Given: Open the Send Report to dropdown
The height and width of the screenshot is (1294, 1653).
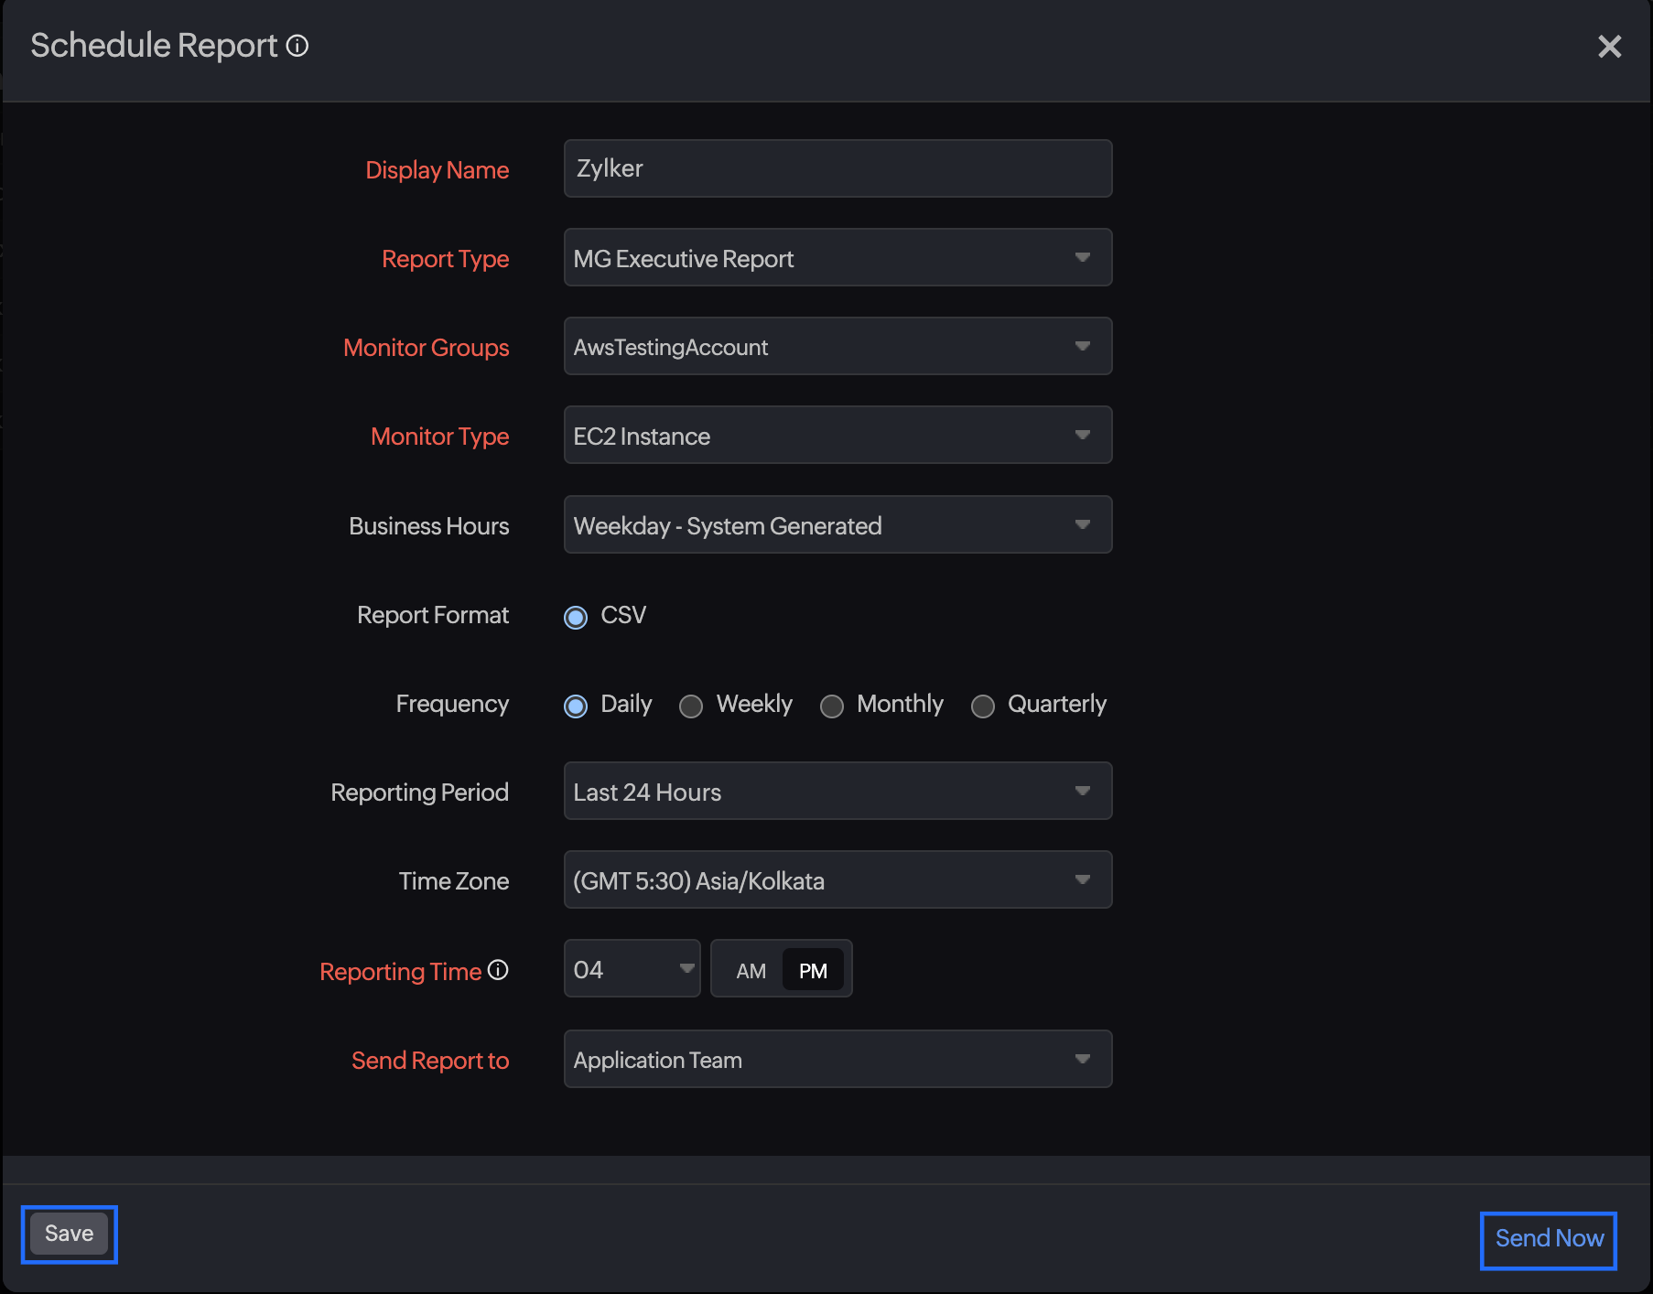Looking at the screenshot, I should click(837, 1060).
